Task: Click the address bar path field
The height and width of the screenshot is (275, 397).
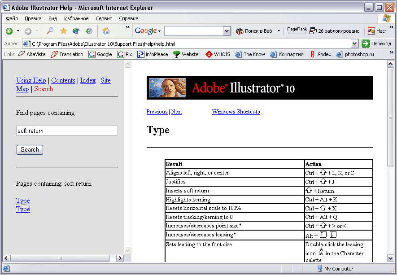Action: (x=187, y=44)
